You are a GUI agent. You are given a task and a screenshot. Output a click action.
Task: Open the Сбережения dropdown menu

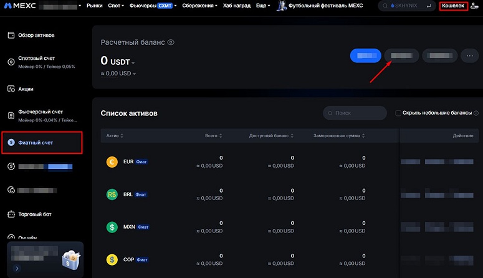tap(199, 6)
